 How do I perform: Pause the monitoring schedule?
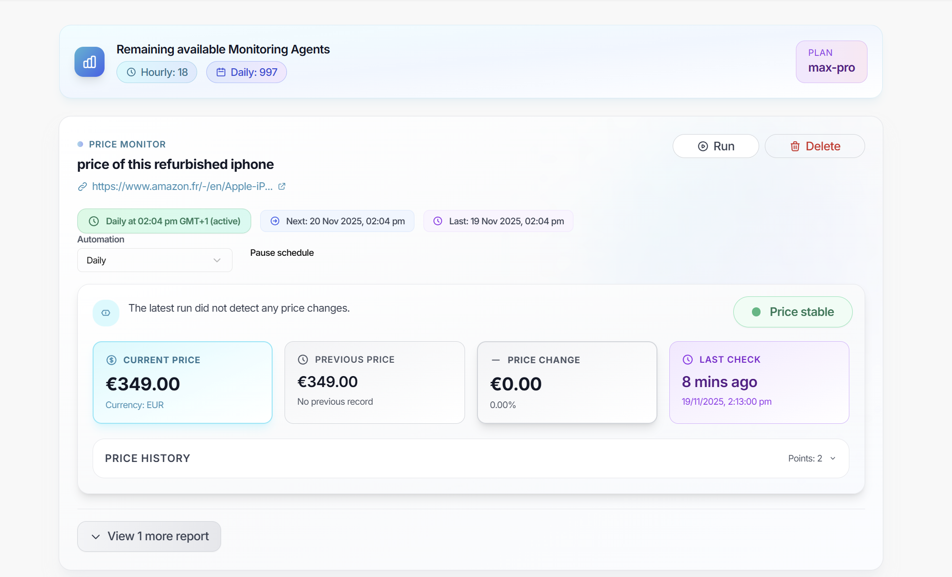282,252
